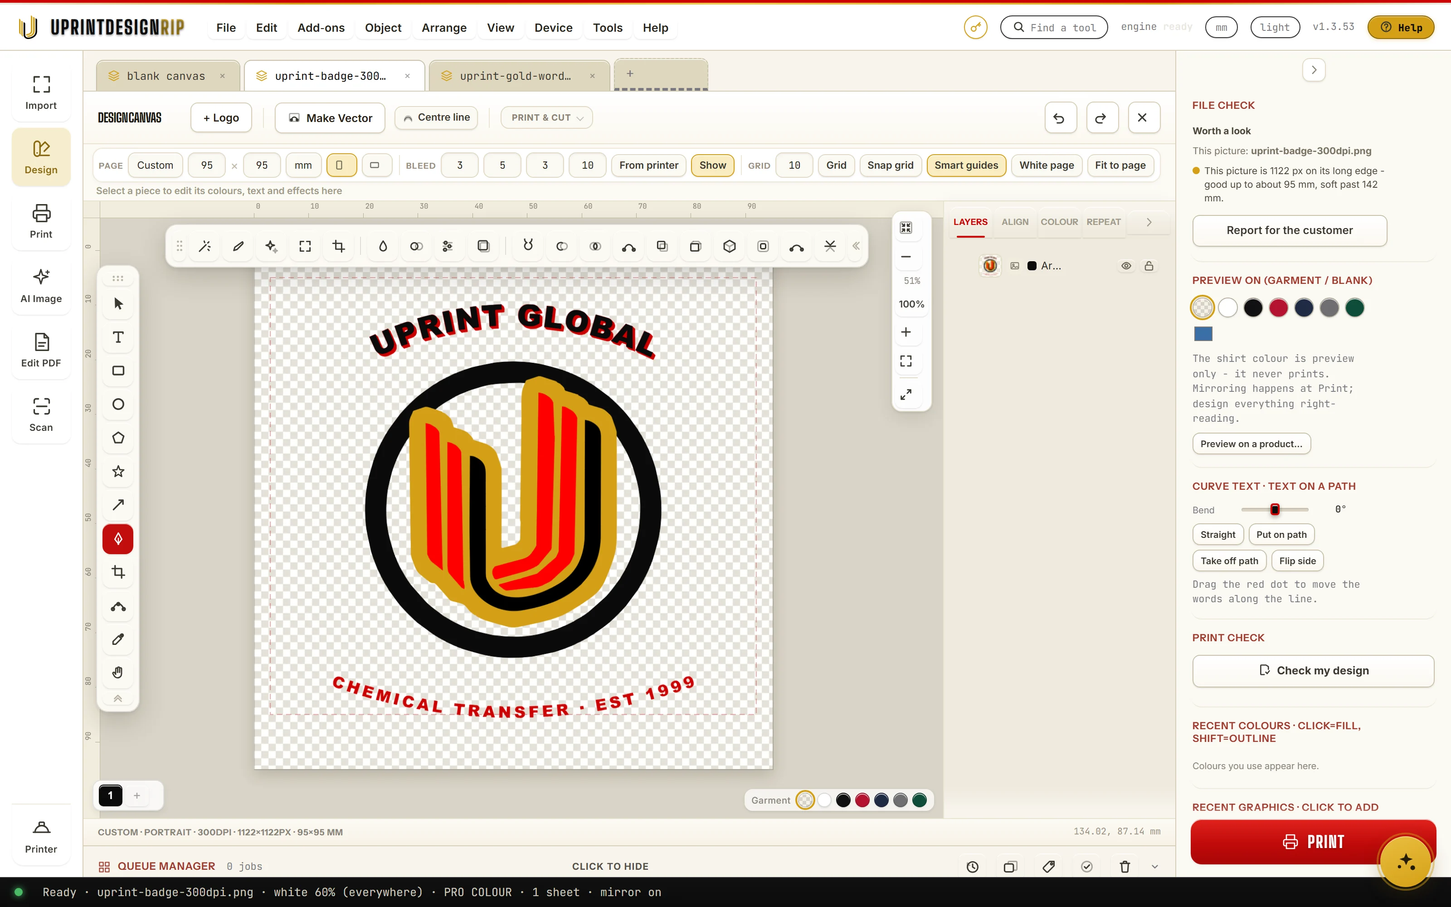
Task: Select the red garment preview swatch in right panel
Action: pyautogui.click(x=1278, y=308)
